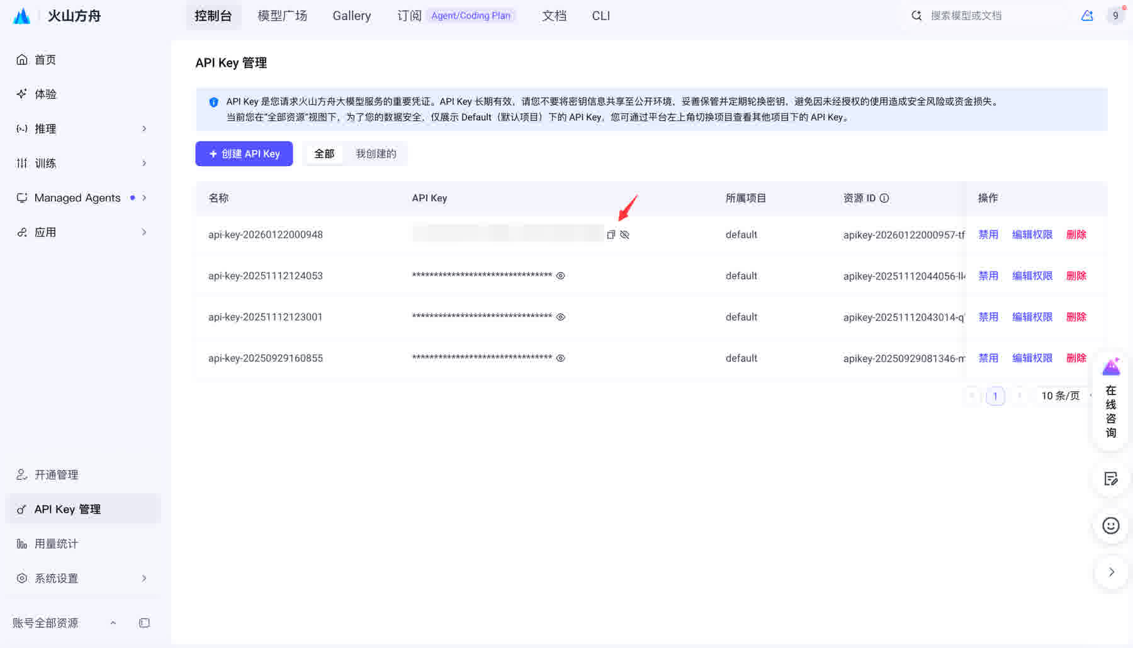Viewport: 1133px width, 648px height.
Task: Reveal the api-key-20251112123001 key
Action: pos(560,317)
